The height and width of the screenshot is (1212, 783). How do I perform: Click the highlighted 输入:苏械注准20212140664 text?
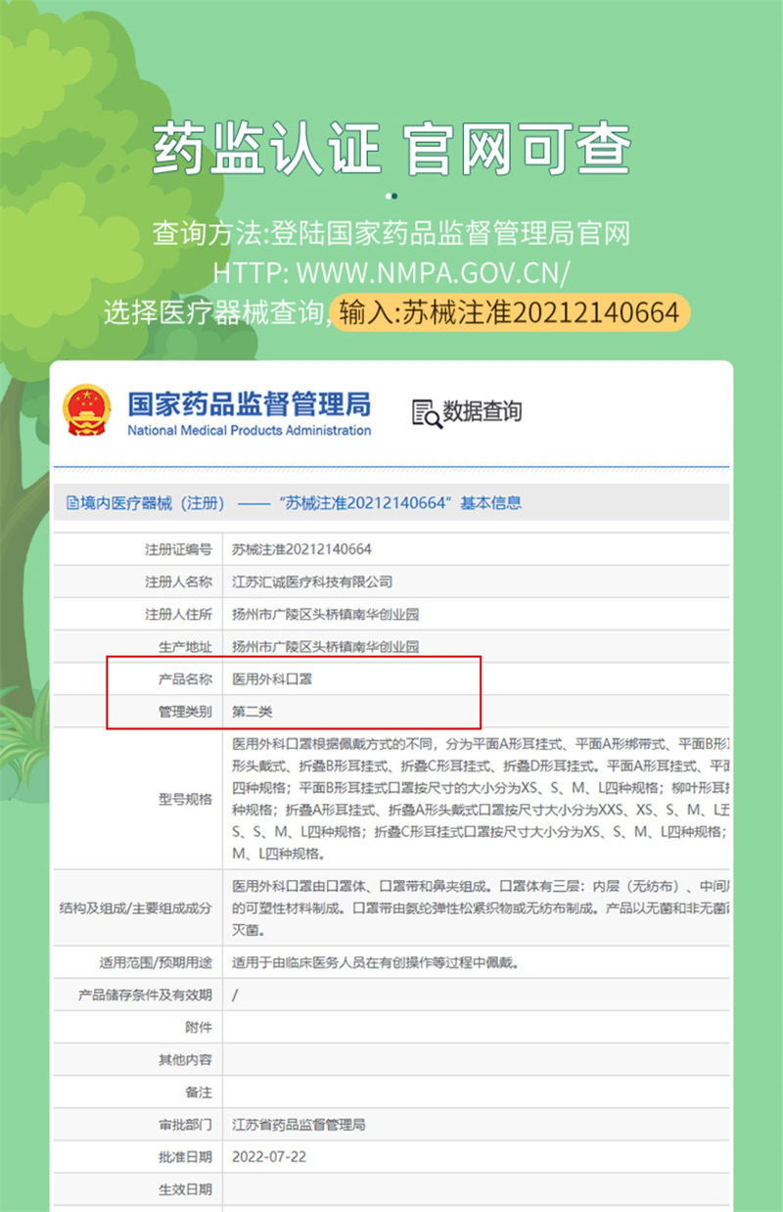pyautogui.click(x=509, y=313)
